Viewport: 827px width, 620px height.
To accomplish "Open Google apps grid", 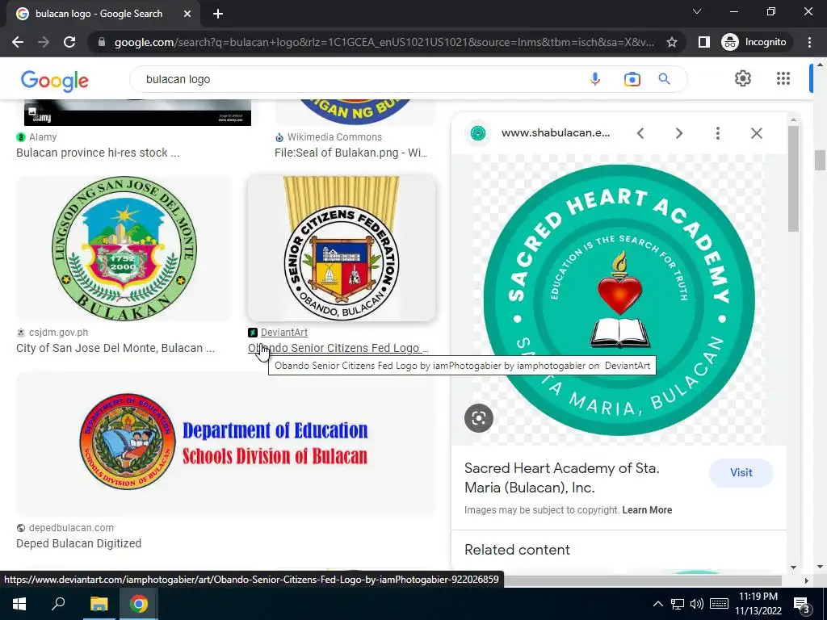I will tap(783, 78).
